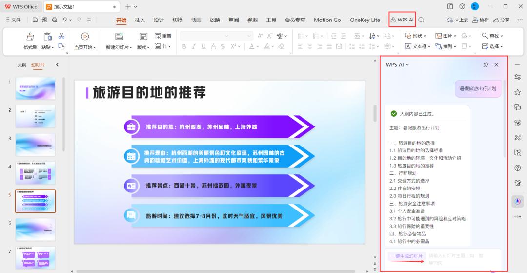527x273 pixels.
Task: Click the star icon in right sidebar
Action: point(518,92)
